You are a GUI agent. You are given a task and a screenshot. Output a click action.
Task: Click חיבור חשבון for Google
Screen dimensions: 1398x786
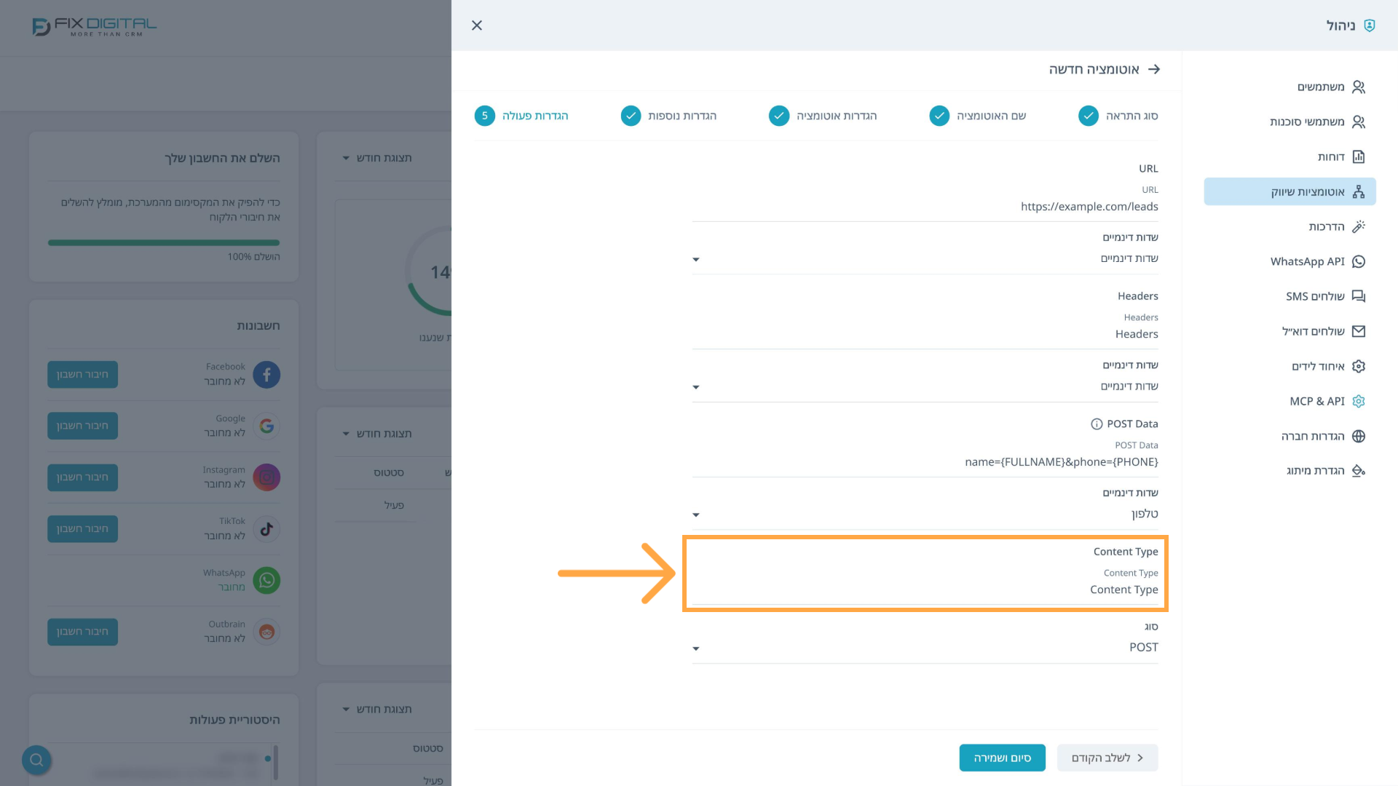click(x=82, y=426)
